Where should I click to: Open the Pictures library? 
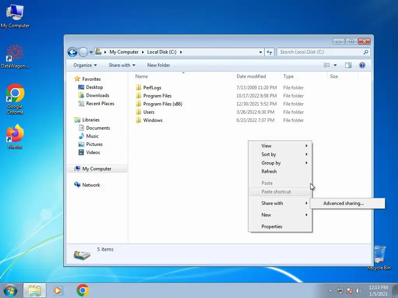tap(91, 144)
